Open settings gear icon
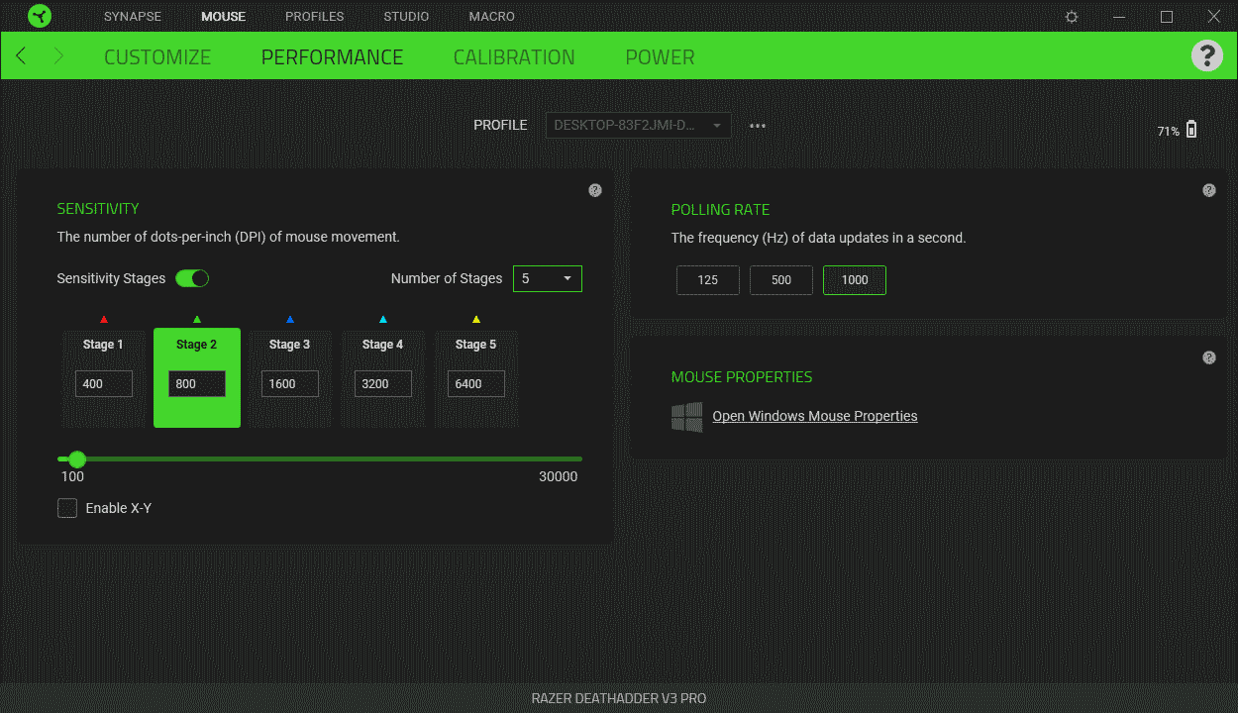1238x713 pixels. pyautogui.click(x=1072, y=17)
